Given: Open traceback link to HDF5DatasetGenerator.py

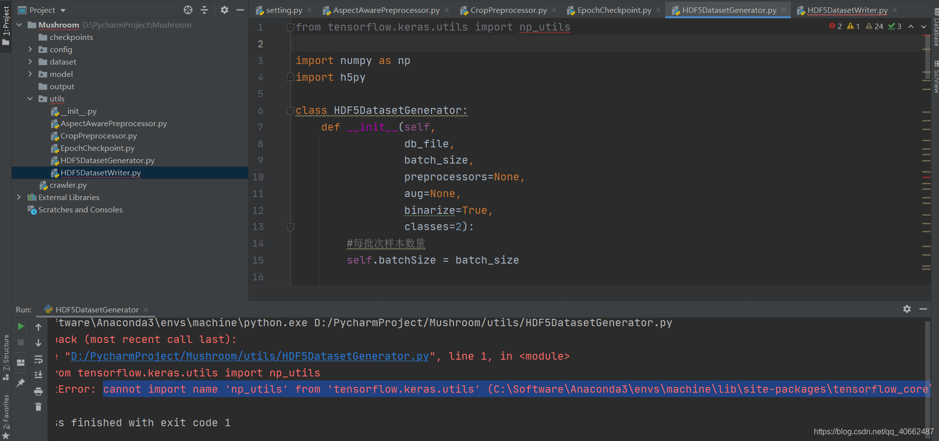Looking at the screenshot, I should click(250, 356).
